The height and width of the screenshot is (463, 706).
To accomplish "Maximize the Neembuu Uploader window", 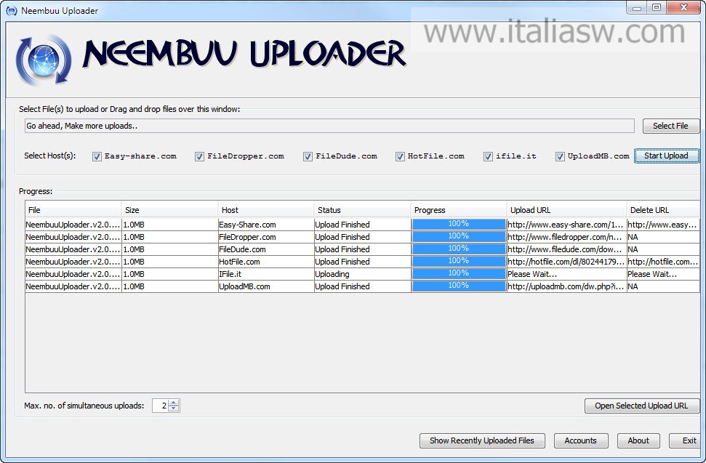I will click(657, 7).
